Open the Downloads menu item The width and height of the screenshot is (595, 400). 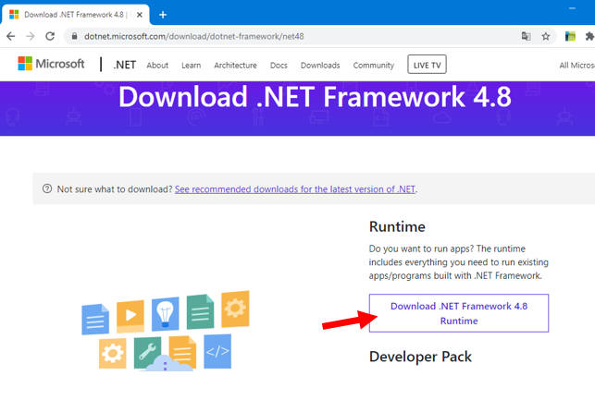[x=320, y=66]
